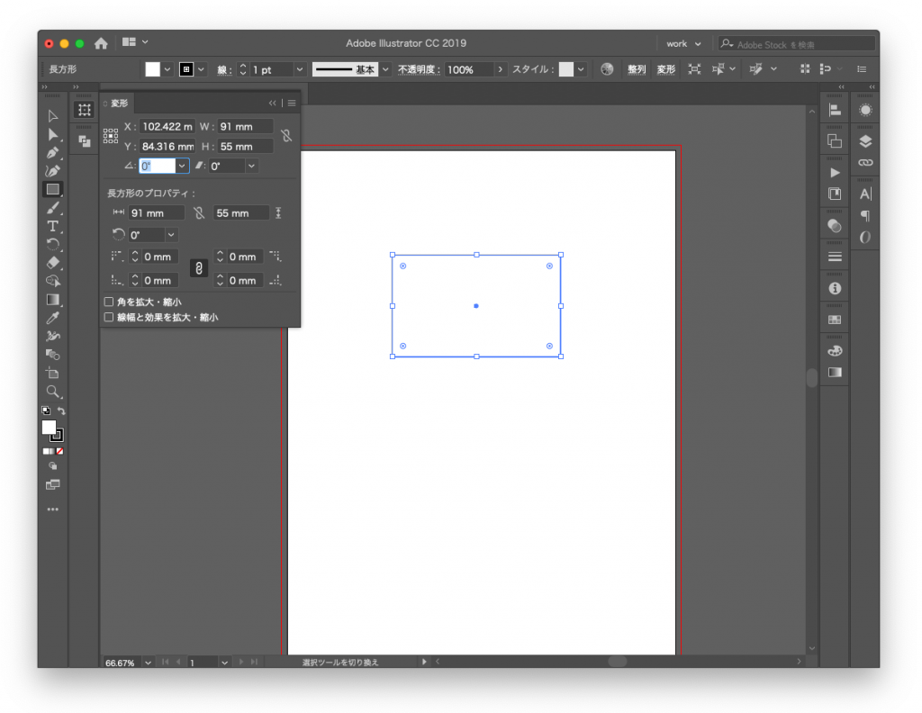Select the Selection tool arrow
Viewport: 922px width, 713px height.
(53, 116)
